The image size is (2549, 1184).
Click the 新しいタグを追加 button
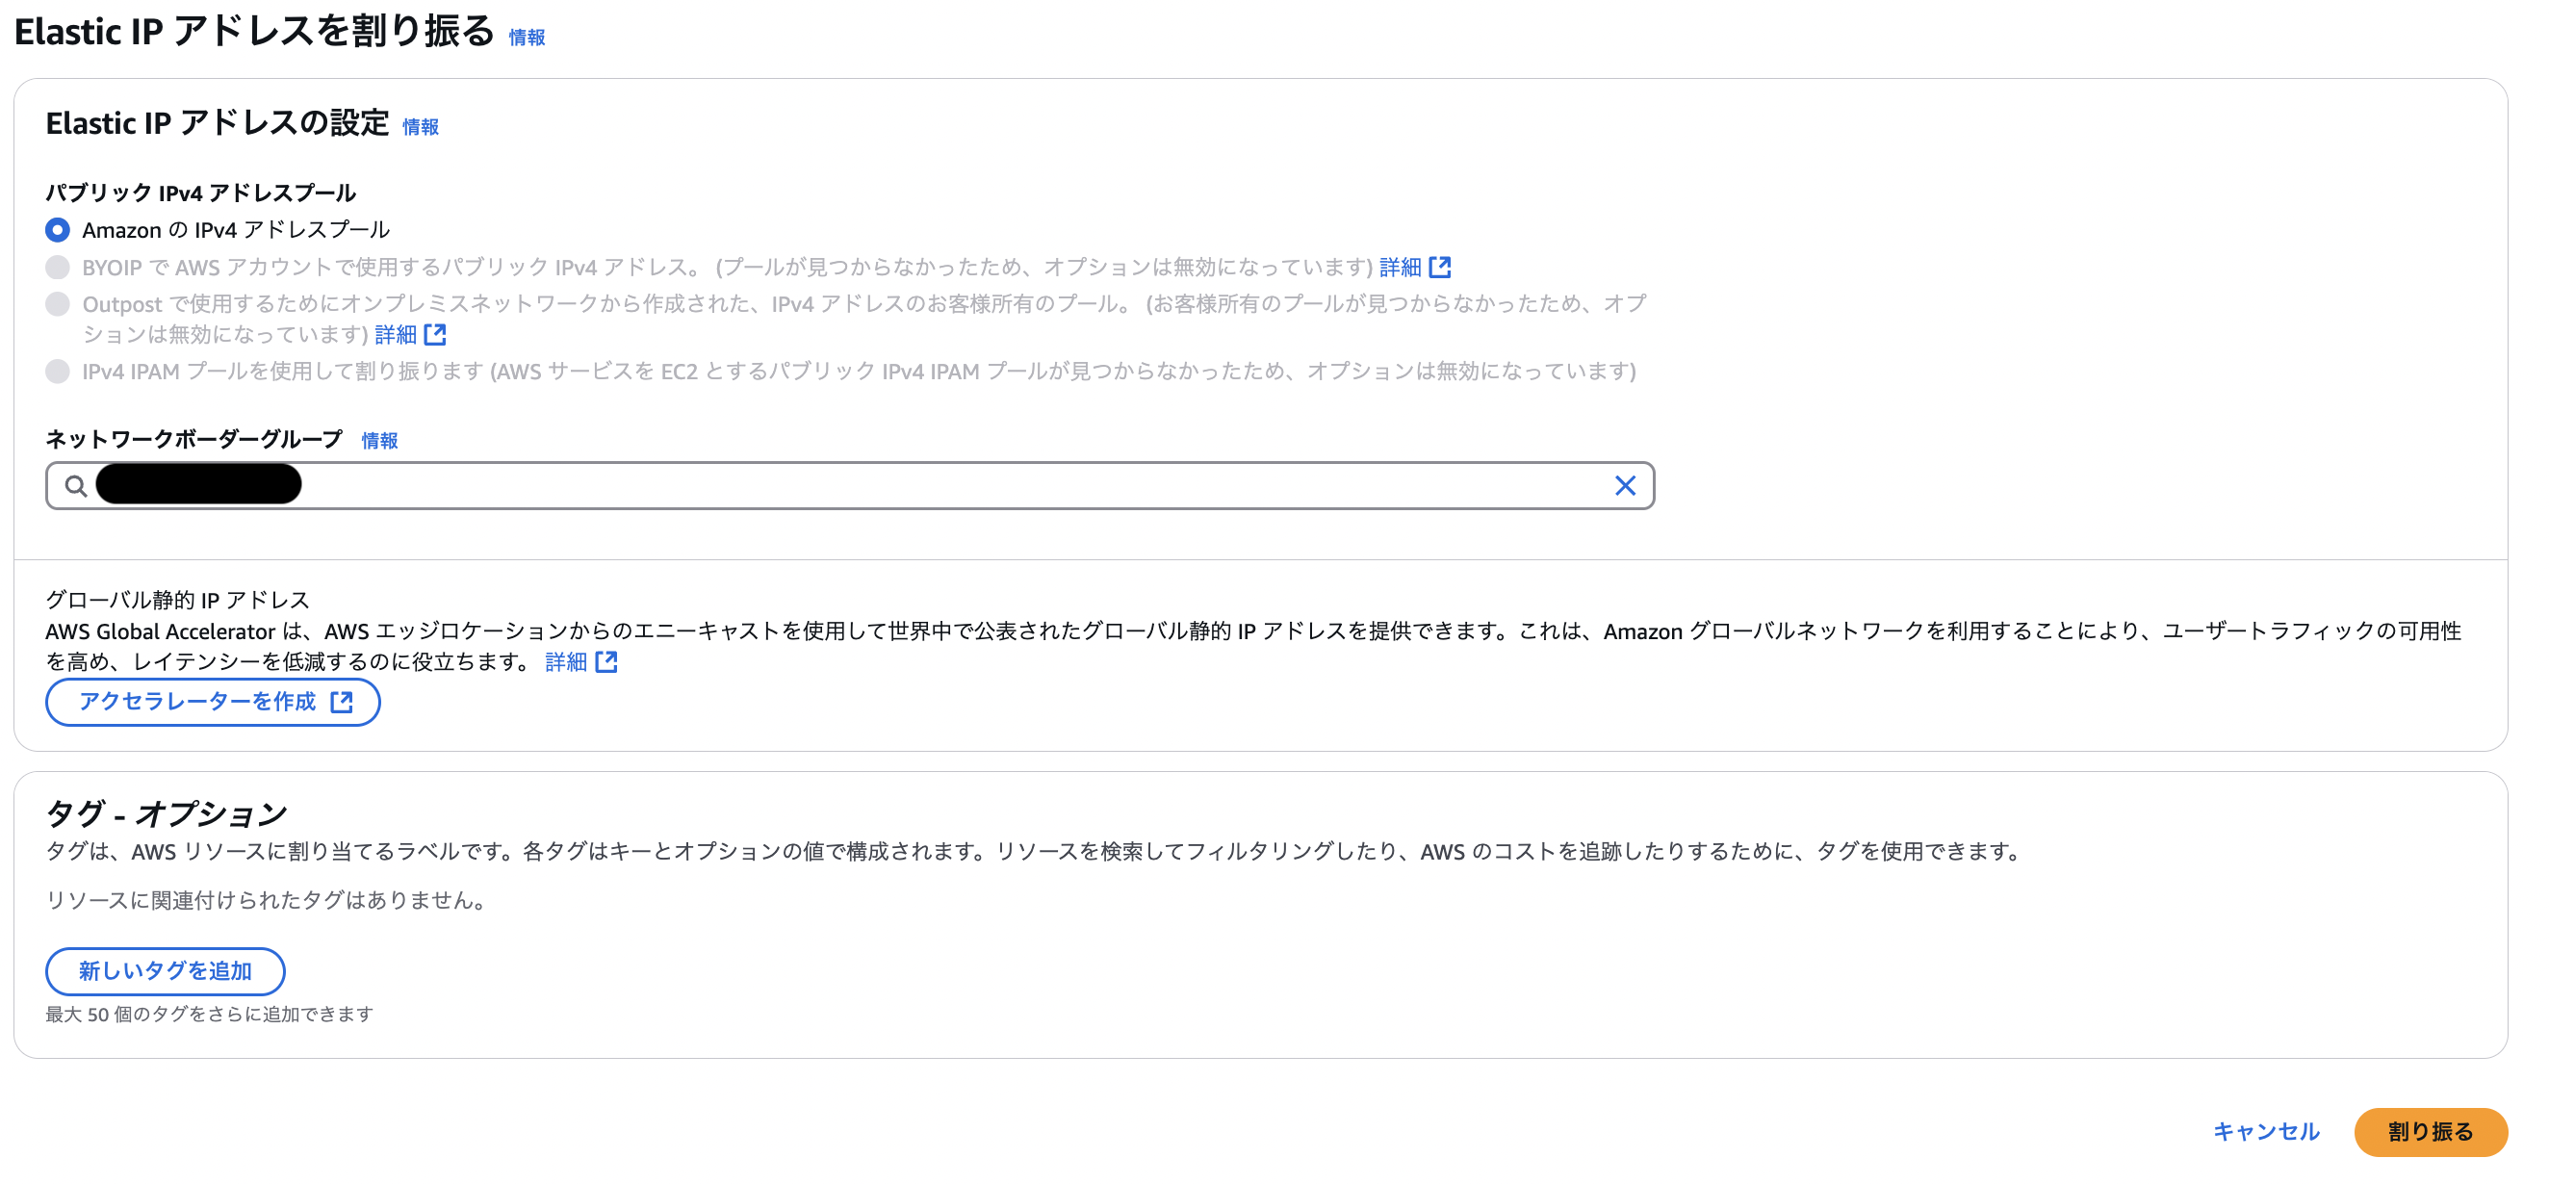click(x=165, y=971)
